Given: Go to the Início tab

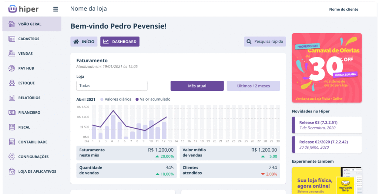Looking at the screenshot, I should click(84, 42).
